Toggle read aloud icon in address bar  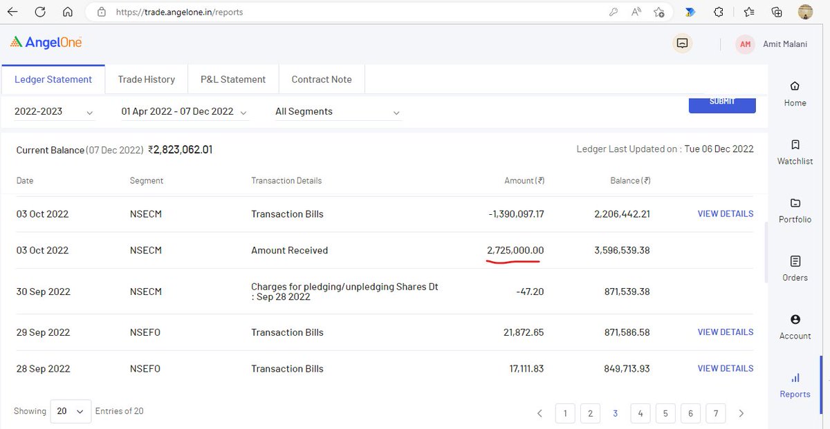point(636,12)
